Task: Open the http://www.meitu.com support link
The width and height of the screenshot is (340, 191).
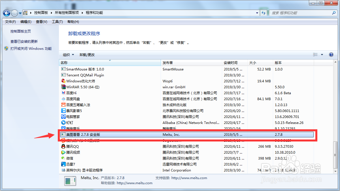Action: pos(189,178)
